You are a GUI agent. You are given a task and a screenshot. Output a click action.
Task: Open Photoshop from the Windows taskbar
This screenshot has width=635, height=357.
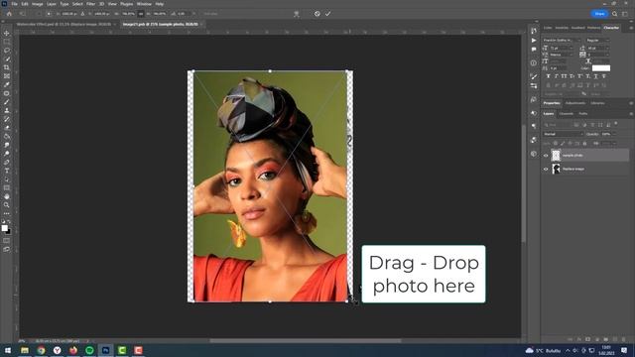106,350
